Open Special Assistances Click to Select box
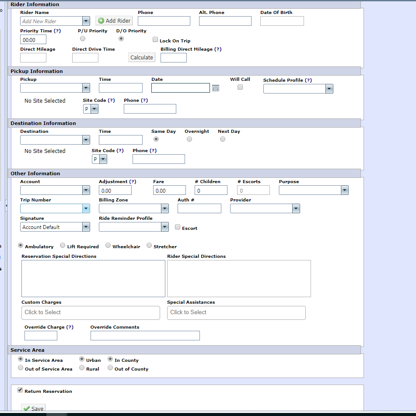Viewport: 416px width, 416px height. (236, 313)
